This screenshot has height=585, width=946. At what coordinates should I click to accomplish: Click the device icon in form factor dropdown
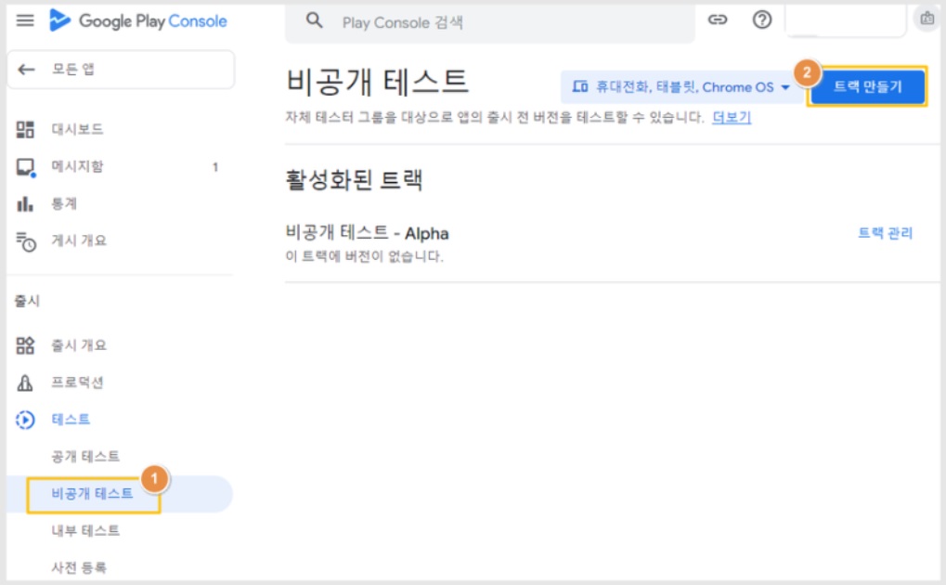[x=580, y=87]
